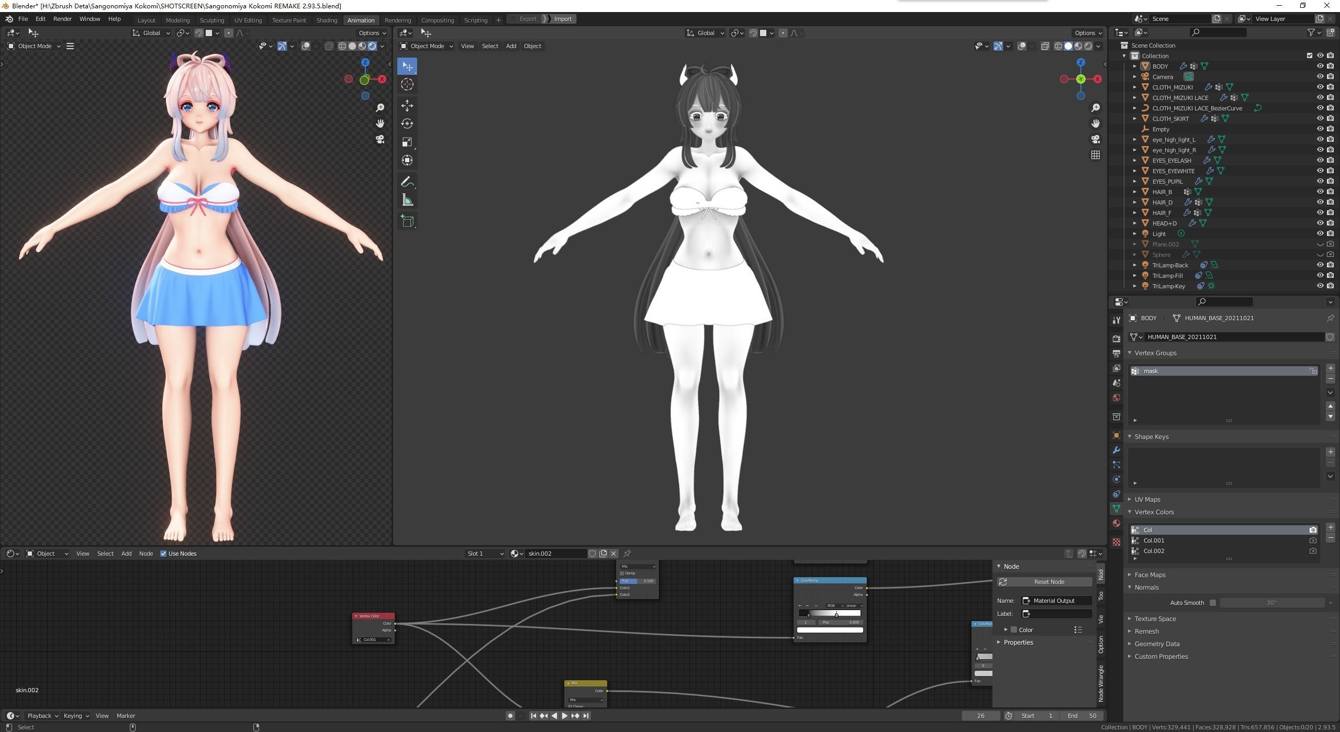
Task: Open Playback dropdown in timeline
Action: 42,716
